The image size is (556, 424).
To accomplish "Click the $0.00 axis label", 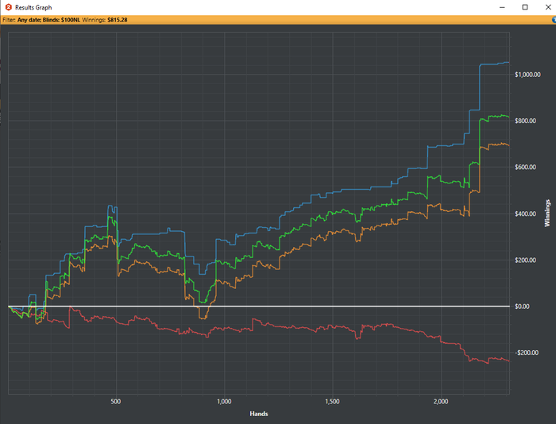I will coord(522,306).
